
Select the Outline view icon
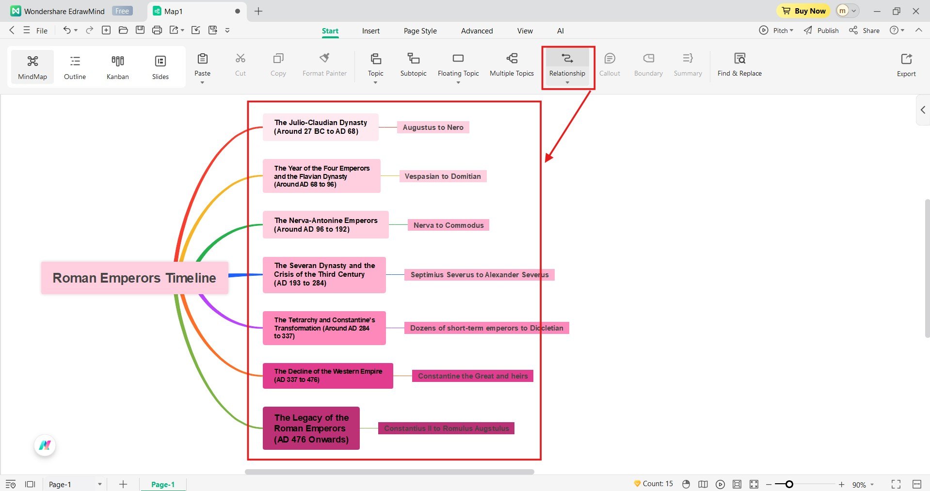75,66
